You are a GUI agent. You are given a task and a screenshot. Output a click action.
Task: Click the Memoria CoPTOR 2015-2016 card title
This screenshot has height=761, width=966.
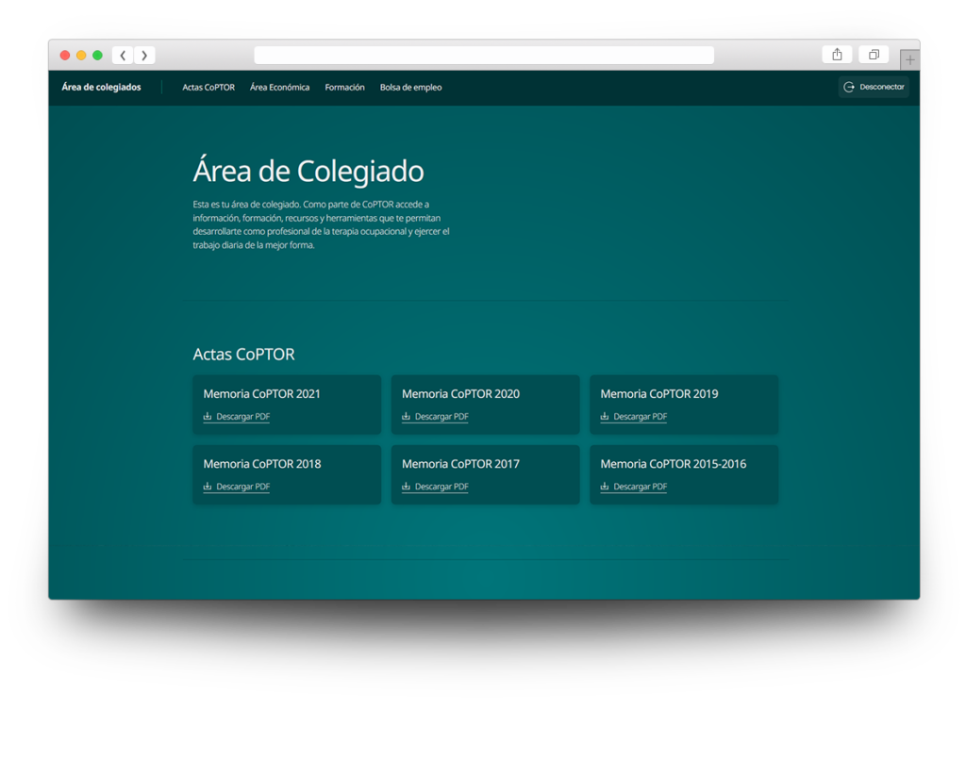click(674, 464)
